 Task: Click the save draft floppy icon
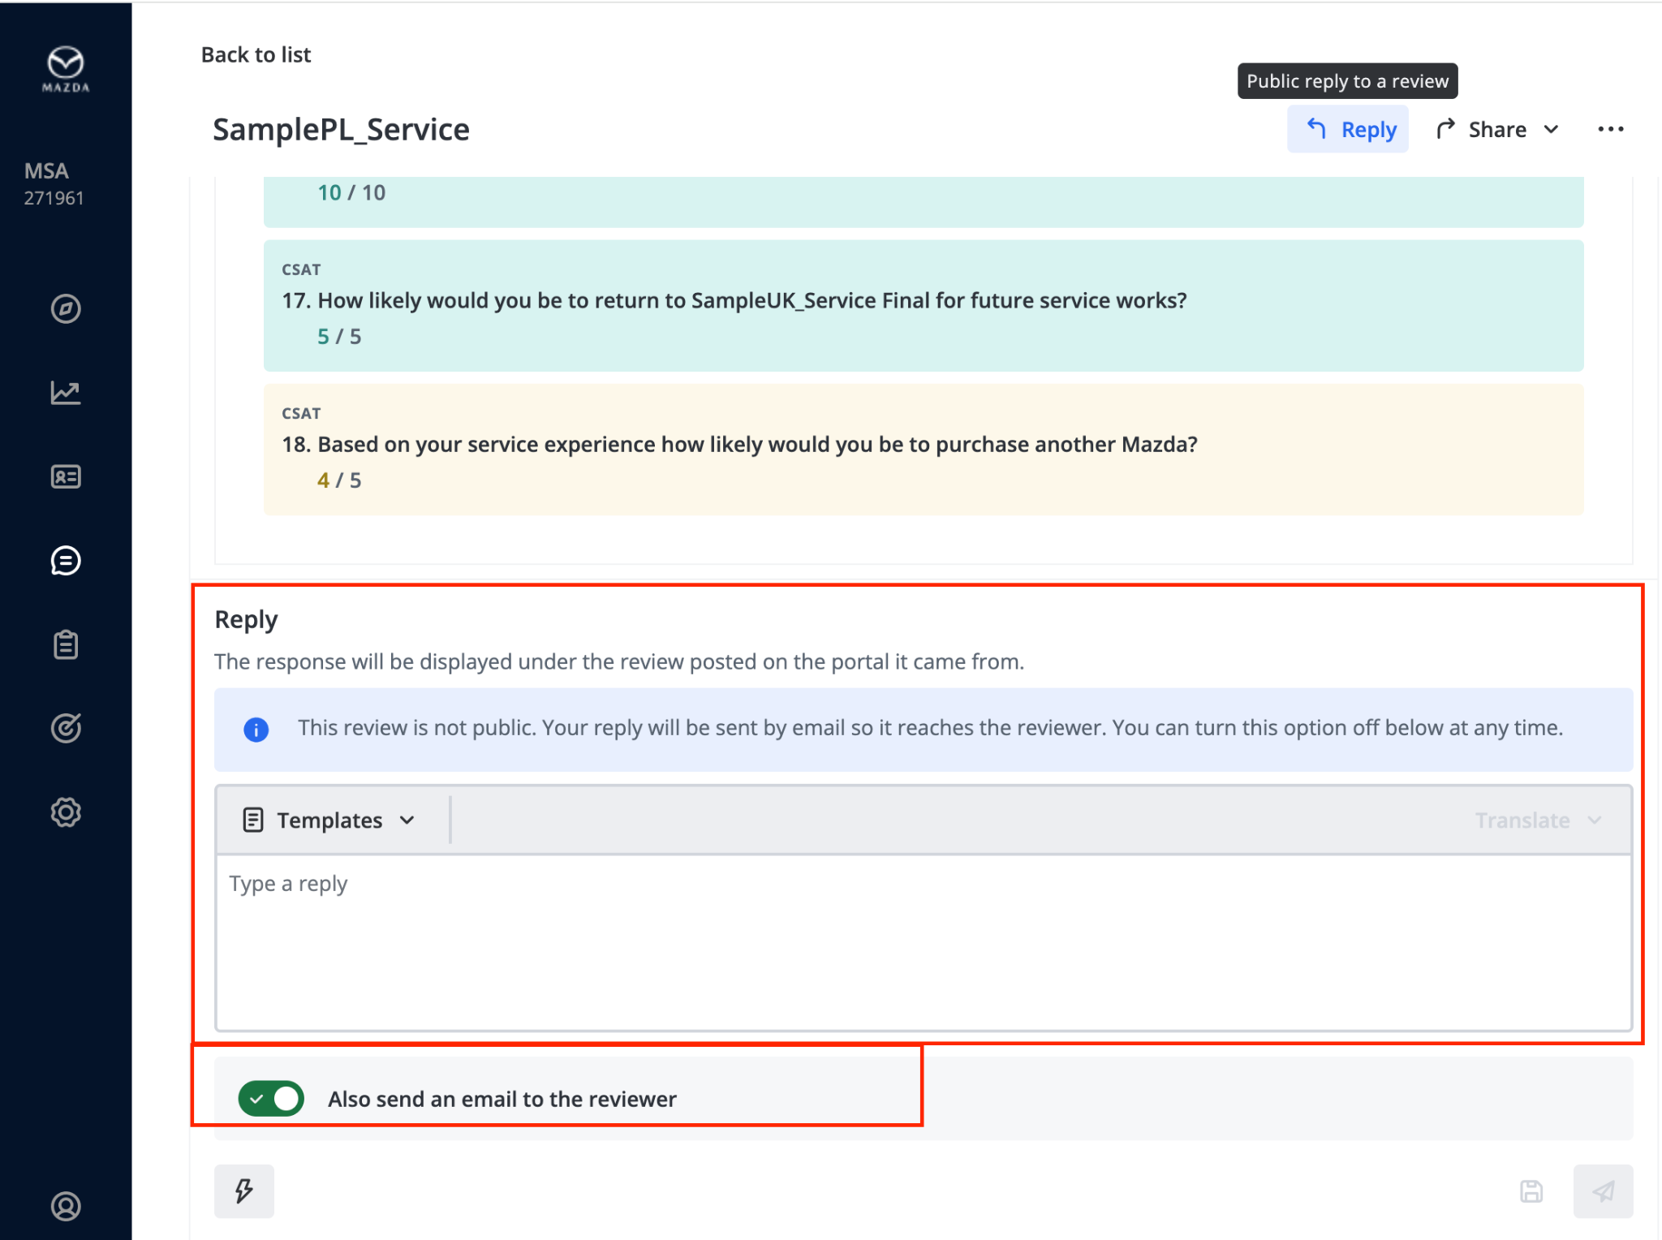click(x=1531, y=1191)
